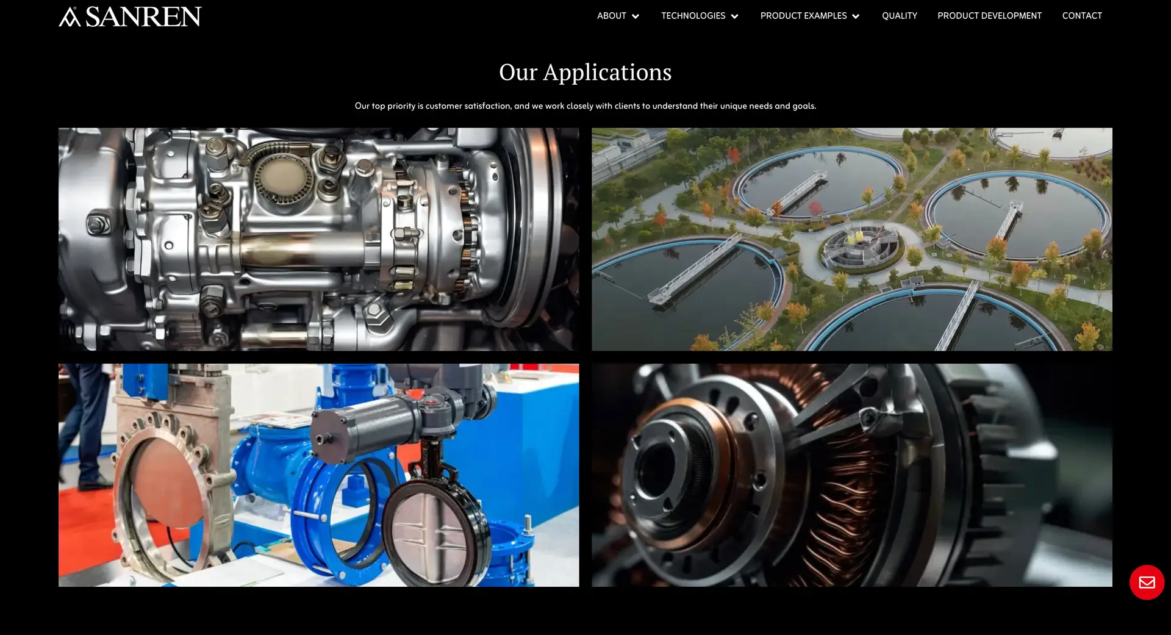Click the Sanren triangular logo mark
Screen dimensions: 1171x635
click(x=70, y=17)
